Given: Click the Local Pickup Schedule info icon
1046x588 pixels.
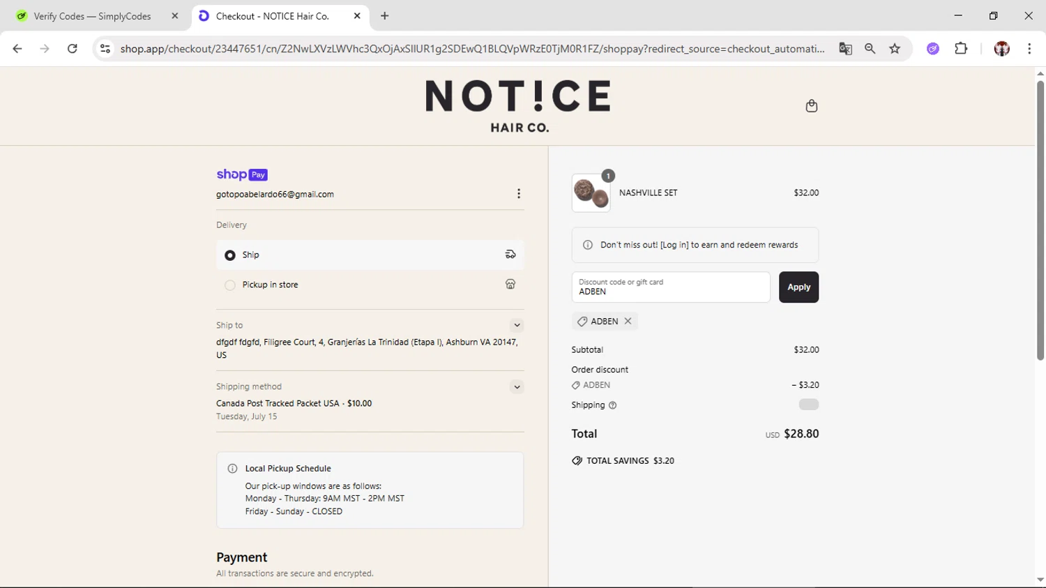Looking at the screenshot, I should (233, 469).
